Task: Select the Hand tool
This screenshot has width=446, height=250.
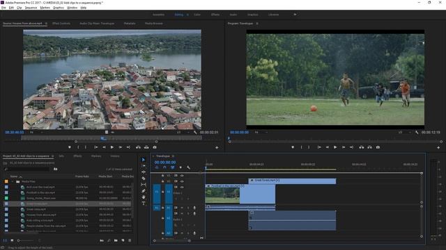Action: pos(144,197)
